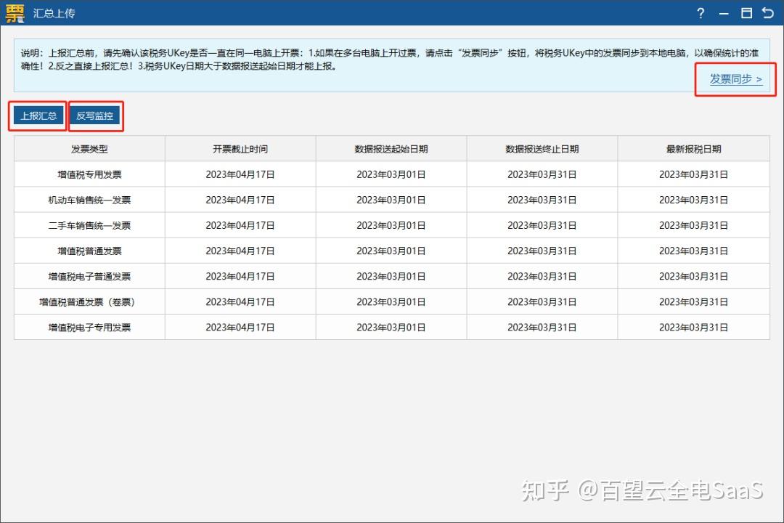Click the 最新报税日期 column header
This screenshot has height=523, width=784.
pyautogui.click(x=693, y=148)
